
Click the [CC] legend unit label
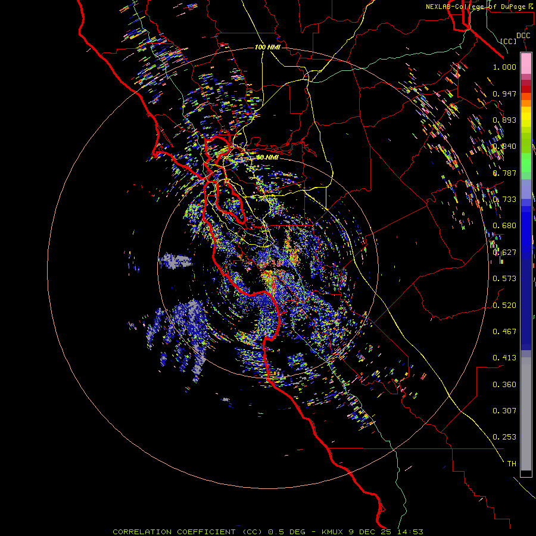pyautogui.click(x=509, y=41)
